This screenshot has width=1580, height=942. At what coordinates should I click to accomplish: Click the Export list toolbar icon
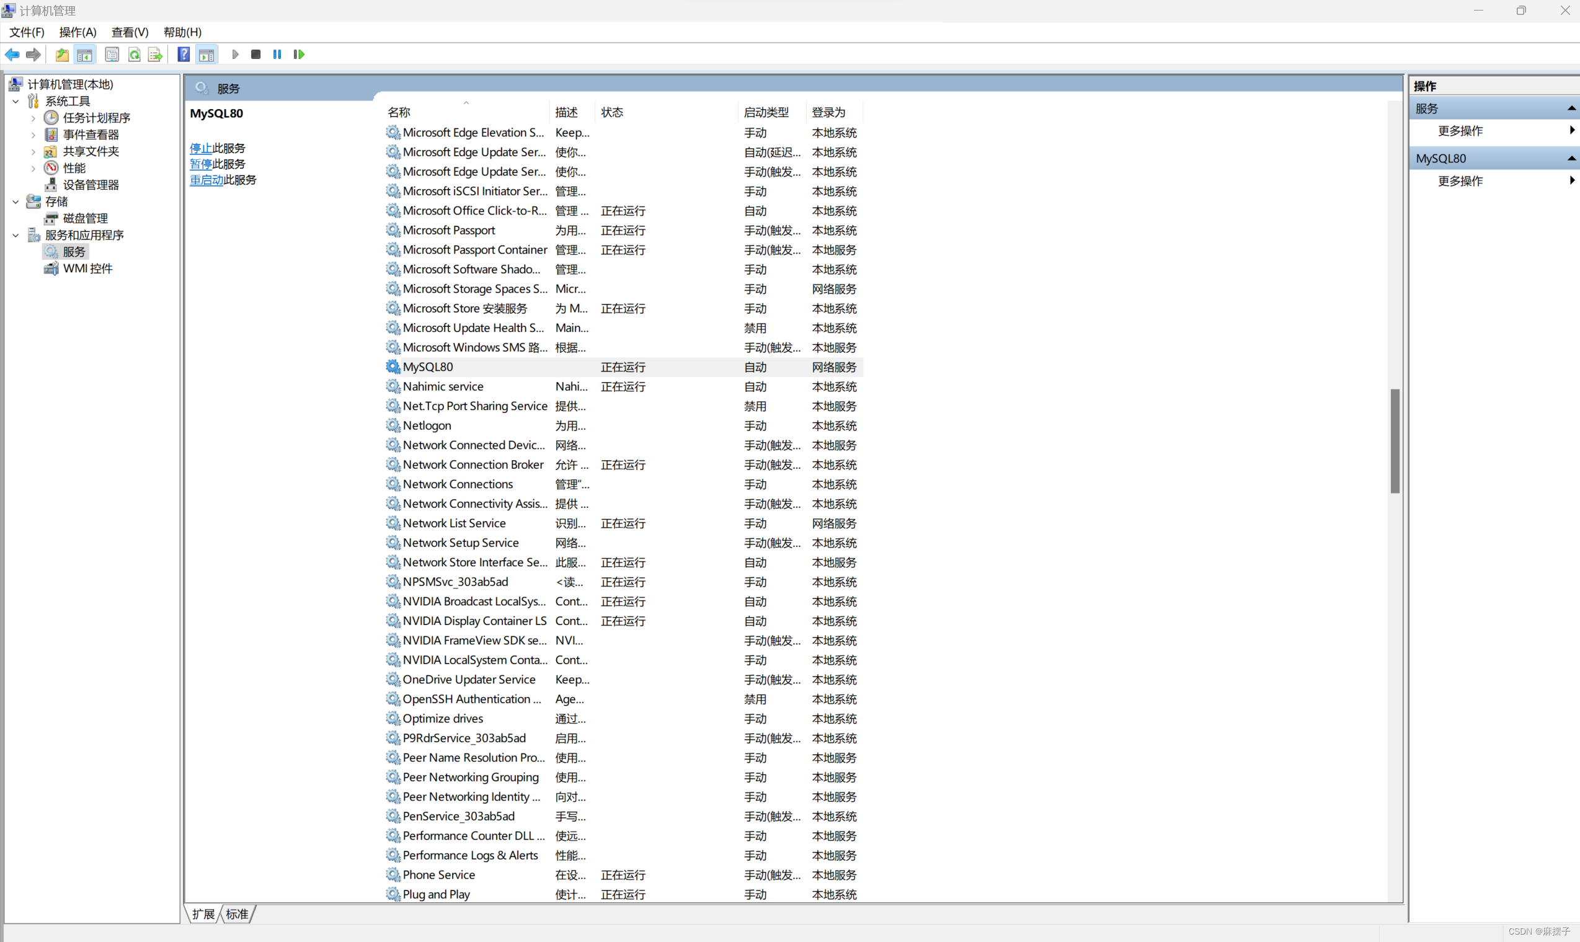(x=155, y=55)
